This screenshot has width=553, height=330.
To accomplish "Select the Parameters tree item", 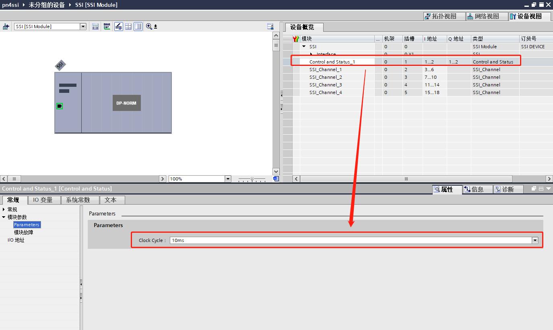I will (x=27, y=225).
